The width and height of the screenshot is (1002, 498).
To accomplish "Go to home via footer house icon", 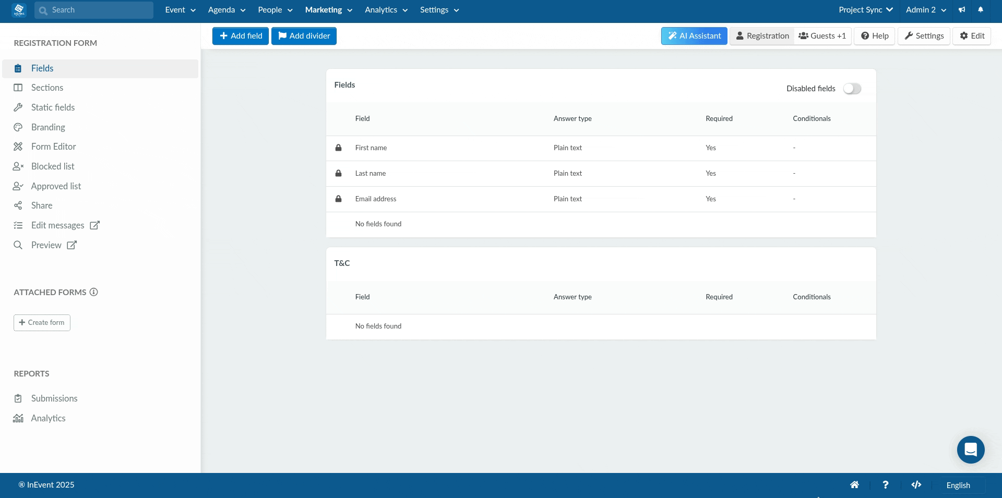I will click(854, 485).
